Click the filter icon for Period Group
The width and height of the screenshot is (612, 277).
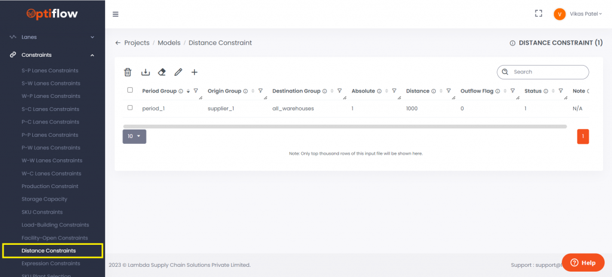(196, 91)
